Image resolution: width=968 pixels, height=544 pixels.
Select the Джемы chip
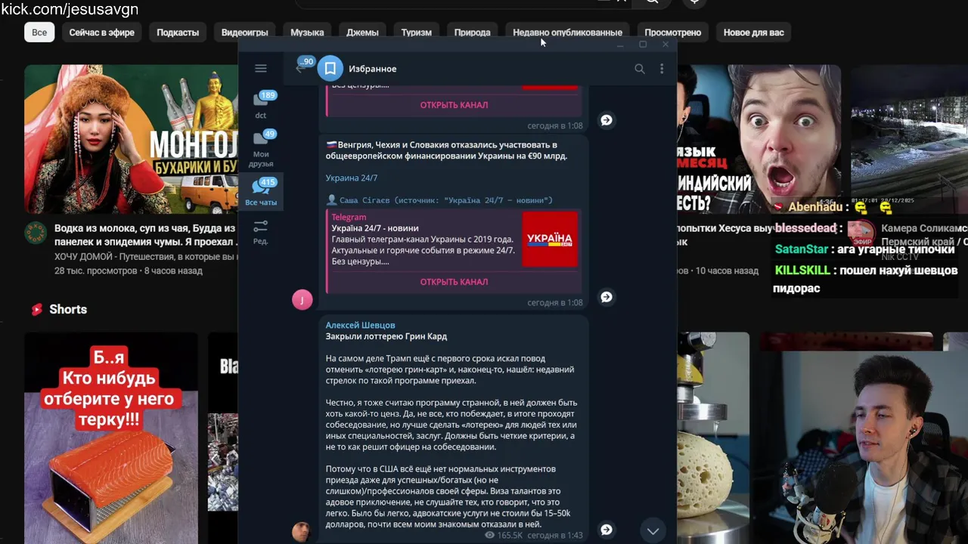[x=362, y=32]
